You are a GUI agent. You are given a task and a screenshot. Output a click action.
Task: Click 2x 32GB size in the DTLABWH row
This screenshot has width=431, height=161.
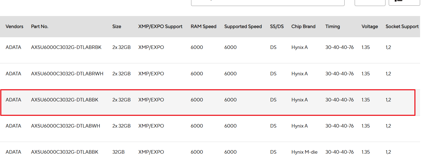(x=121, y=126)
